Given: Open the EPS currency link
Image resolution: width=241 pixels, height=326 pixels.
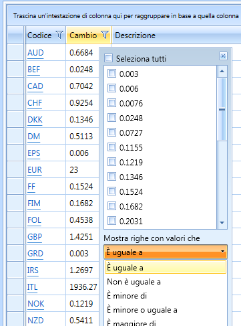Looking at the screenshot, I should (33, 153).
